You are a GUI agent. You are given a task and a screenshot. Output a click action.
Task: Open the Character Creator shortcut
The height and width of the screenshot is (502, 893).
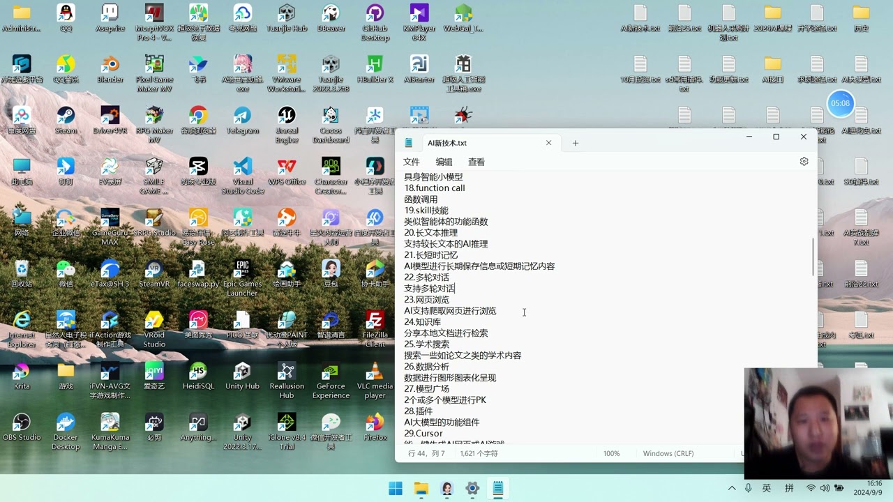coord(331,175)
